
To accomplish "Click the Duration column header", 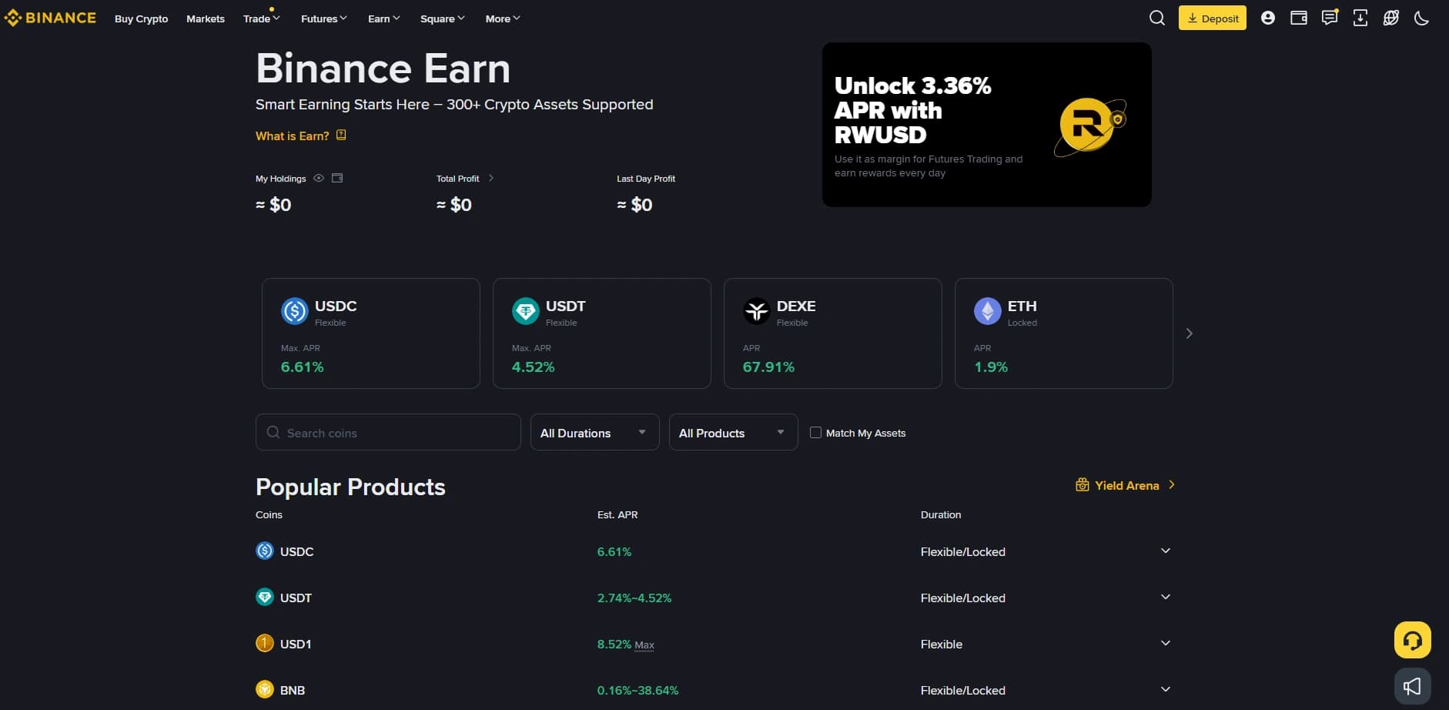I will [941, 514].
